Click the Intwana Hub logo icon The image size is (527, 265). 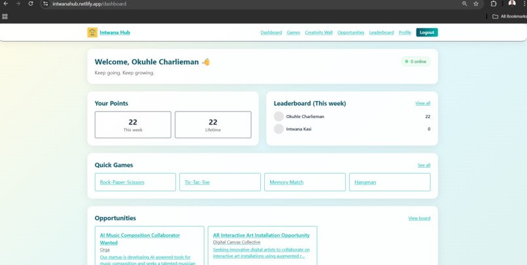coord(92,33)
